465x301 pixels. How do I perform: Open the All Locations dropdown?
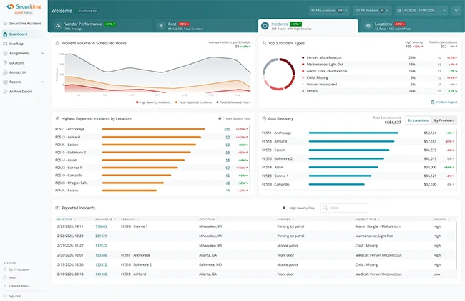[x=329, y=11]
